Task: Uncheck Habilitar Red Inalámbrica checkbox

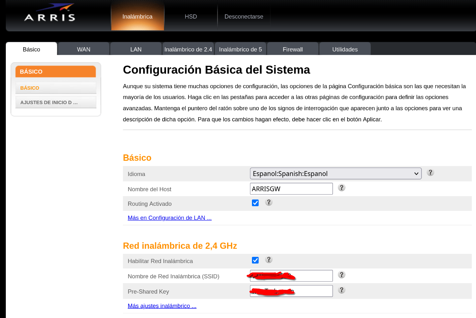Action: [x=255, y=260]
